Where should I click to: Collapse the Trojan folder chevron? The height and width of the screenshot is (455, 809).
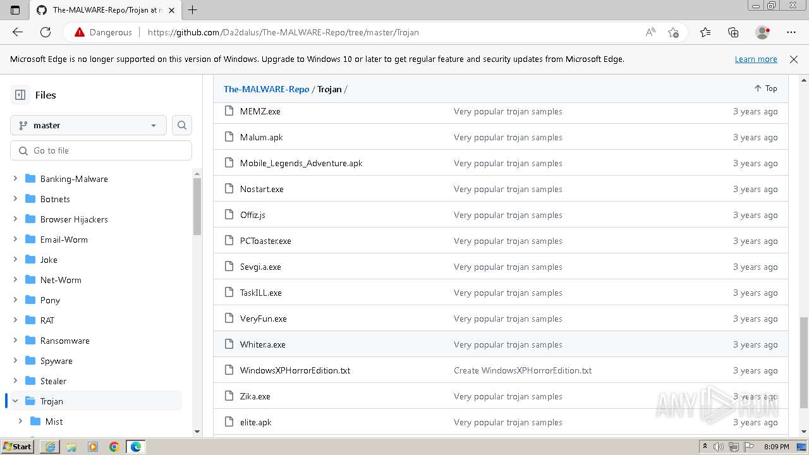tap(15, 401)
